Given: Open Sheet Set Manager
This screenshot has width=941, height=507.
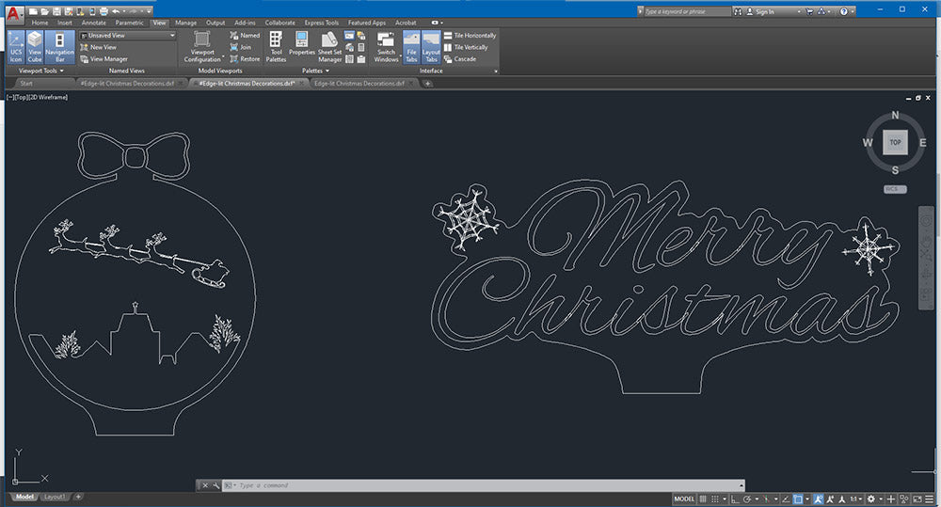Looking at the screenshot, I should [329, 47].
